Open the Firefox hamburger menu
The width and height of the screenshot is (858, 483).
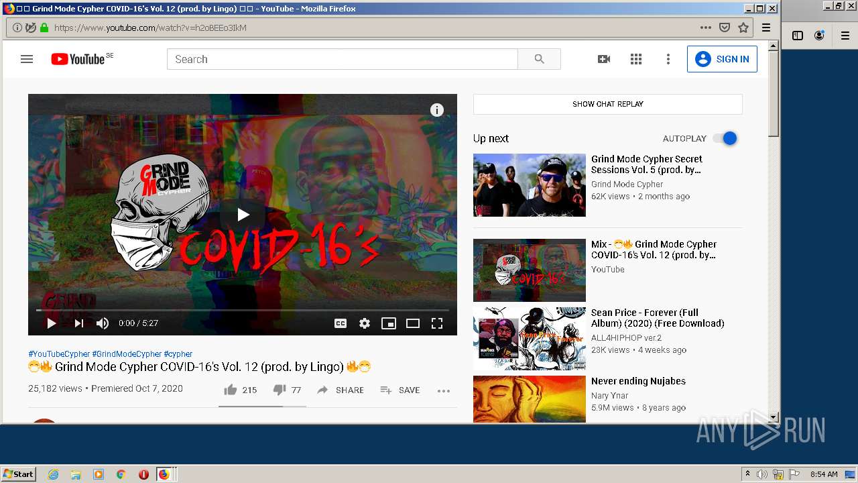tap(766, 28)
